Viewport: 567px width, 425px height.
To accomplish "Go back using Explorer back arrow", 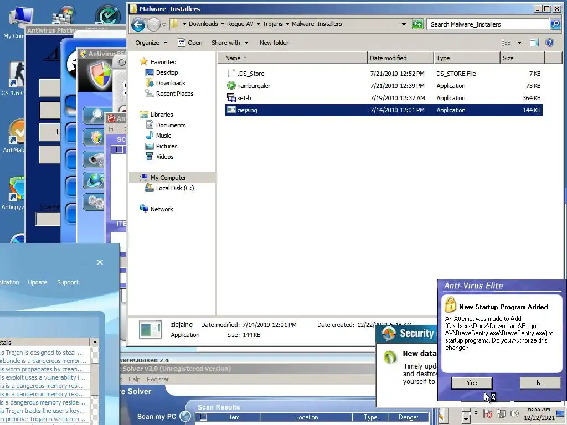I will [138, 24].
